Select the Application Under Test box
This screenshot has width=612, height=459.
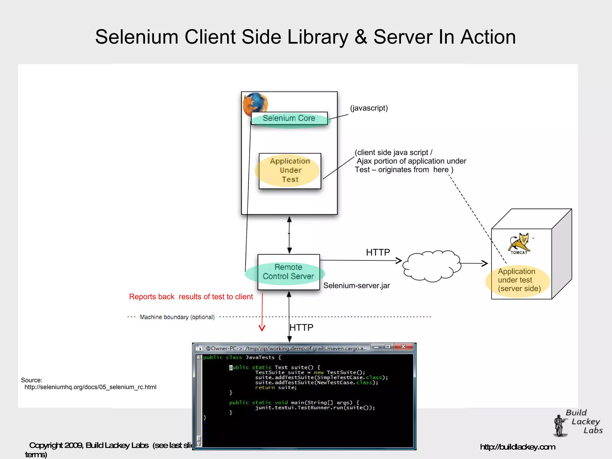(x=290, y=171)
